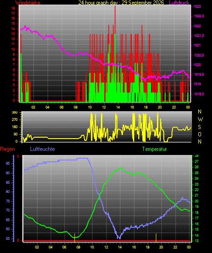The height and width of the screenshot is (253, 212).
Task: Click the red Regen legend label
Action: click(x=7, y=149)
